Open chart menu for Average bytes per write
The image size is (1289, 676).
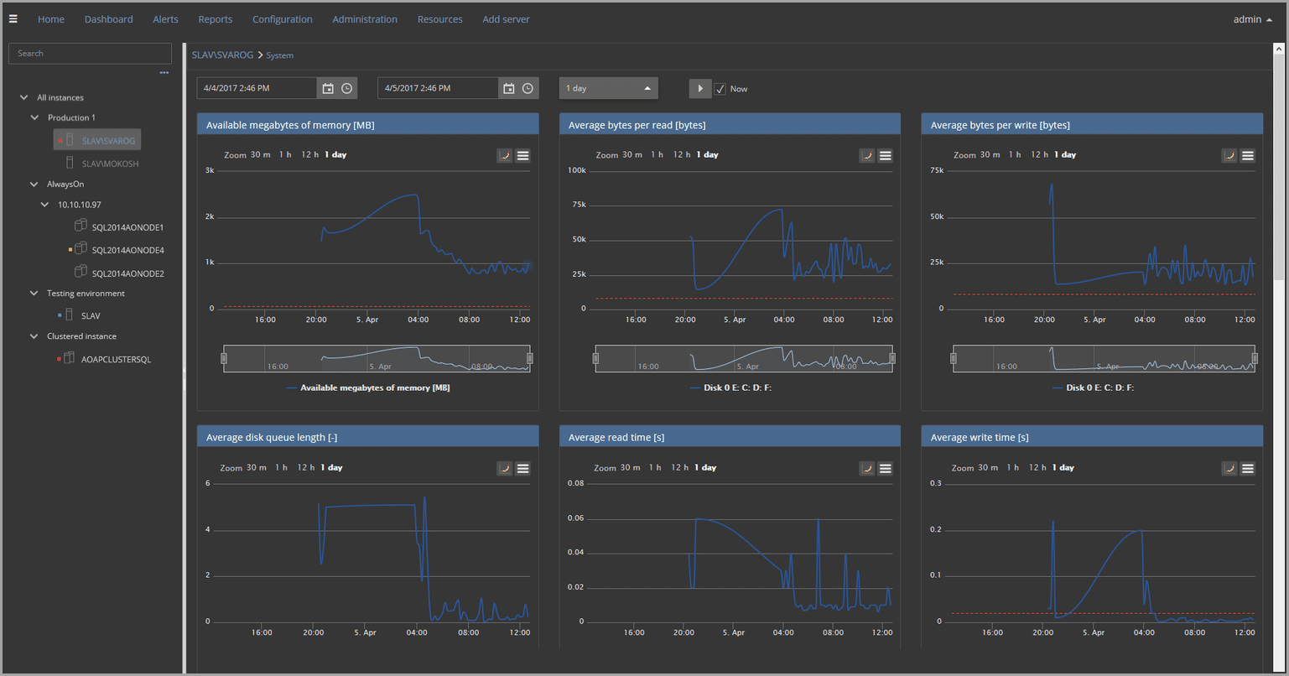(1248, 155)
